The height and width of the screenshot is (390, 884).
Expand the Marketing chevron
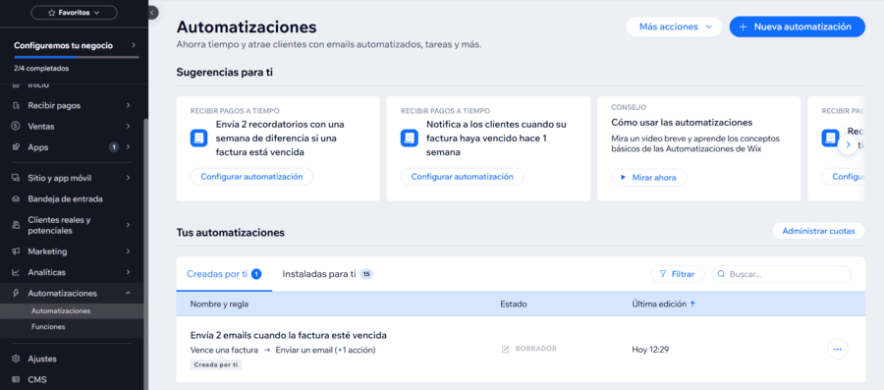click(x=129, y=251)
